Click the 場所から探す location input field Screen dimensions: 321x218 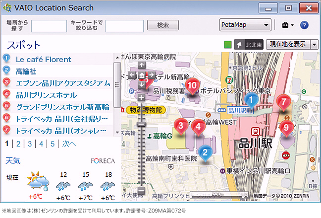[49, 25]
